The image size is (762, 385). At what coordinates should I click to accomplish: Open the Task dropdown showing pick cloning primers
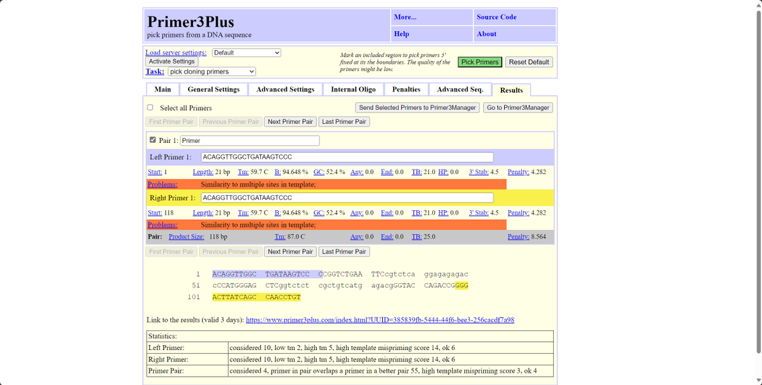[x=212, y=72]
